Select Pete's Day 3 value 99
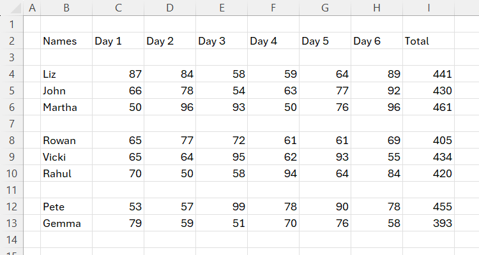 click(221, 207)
